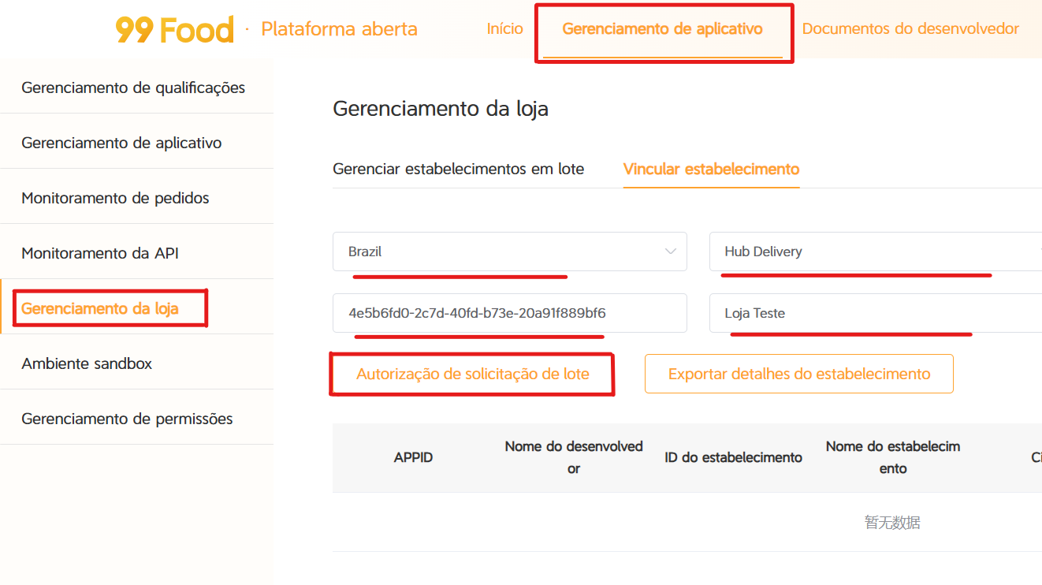
Task: Select Gerenciamento de aplicativo in sidebar
Action: (136, 141)
